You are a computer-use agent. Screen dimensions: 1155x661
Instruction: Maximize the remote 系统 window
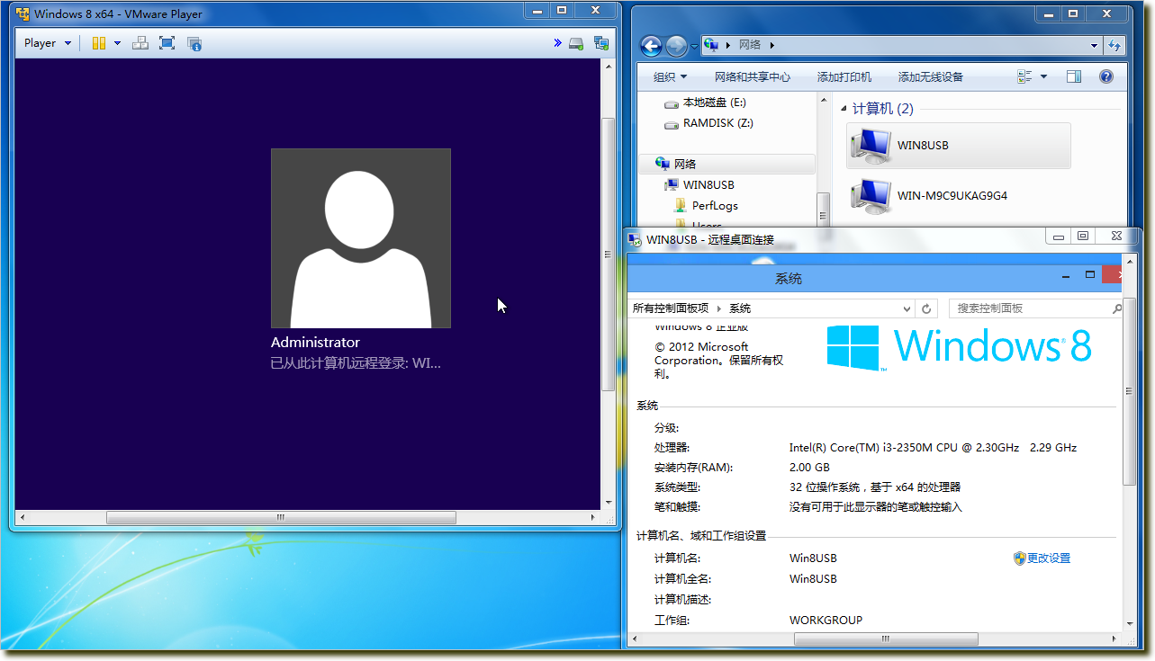(1090, 275)
